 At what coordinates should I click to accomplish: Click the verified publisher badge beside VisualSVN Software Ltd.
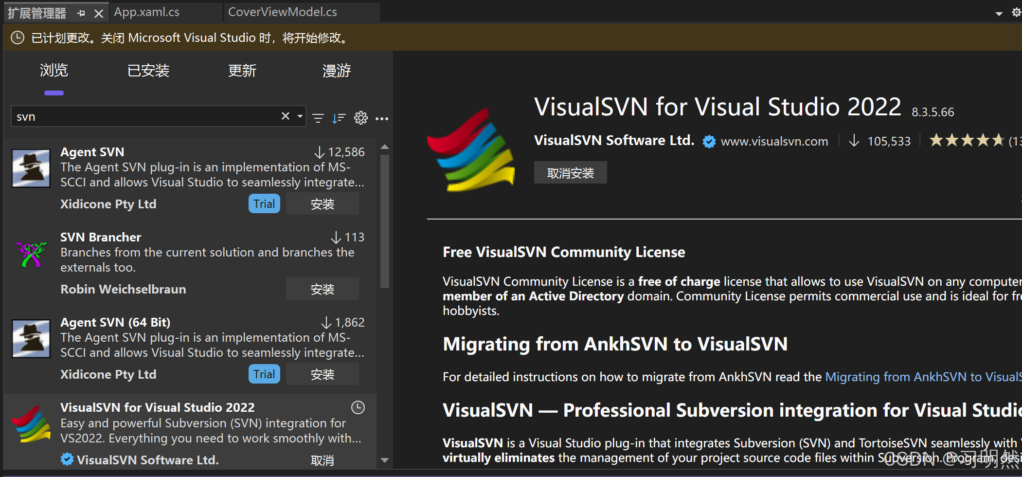(x=709, y=141)
